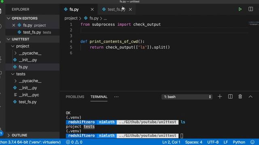Close fs.py in Open Editors list
Screen dimensions: 259x145
click(14, 25)
